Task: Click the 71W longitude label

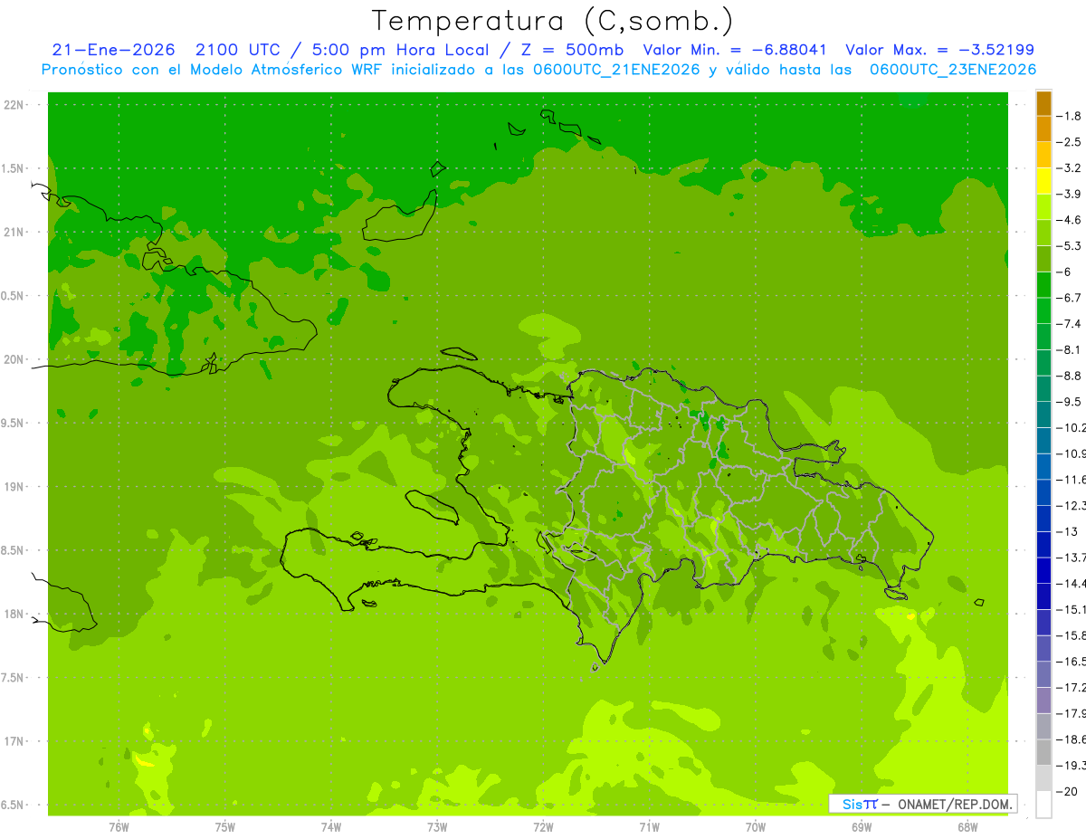Action: pos(649,827)
